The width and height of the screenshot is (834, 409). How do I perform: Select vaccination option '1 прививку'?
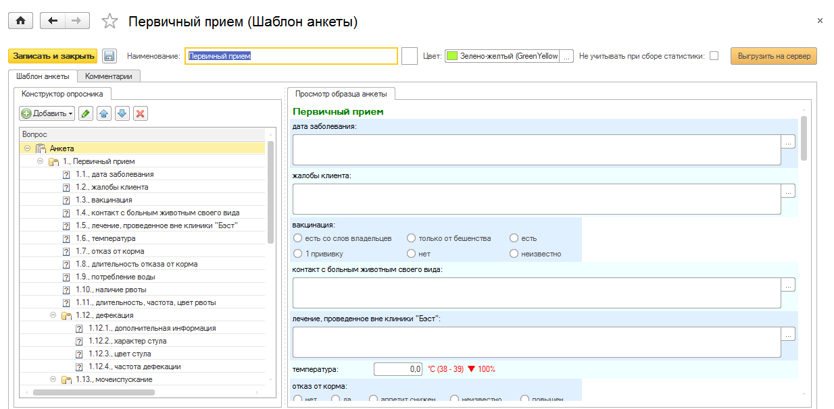click(x=298, y=254)
